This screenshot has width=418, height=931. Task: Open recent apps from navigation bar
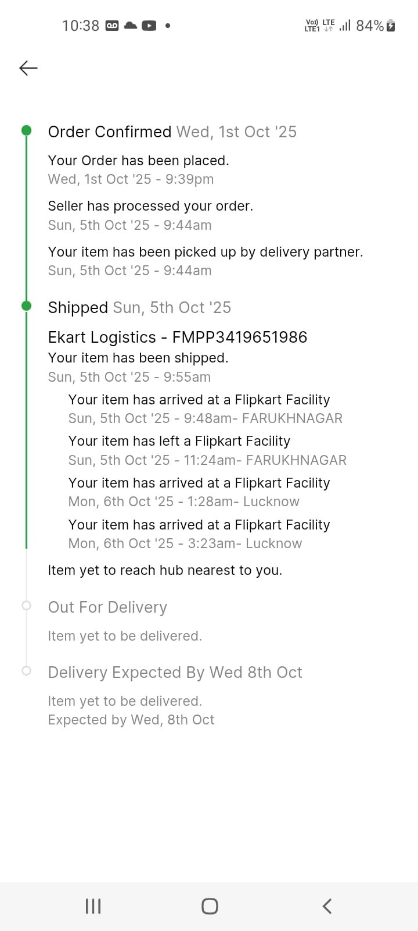tap(93, 906)
